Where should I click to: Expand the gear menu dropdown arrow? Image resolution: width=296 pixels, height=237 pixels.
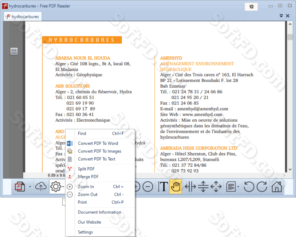point(63,187)
